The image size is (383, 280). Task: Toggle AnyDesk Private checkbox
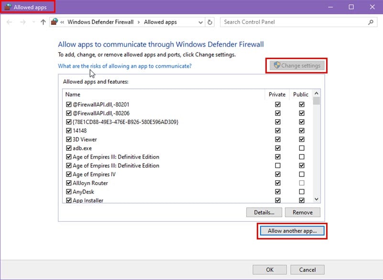coord(278,192)
